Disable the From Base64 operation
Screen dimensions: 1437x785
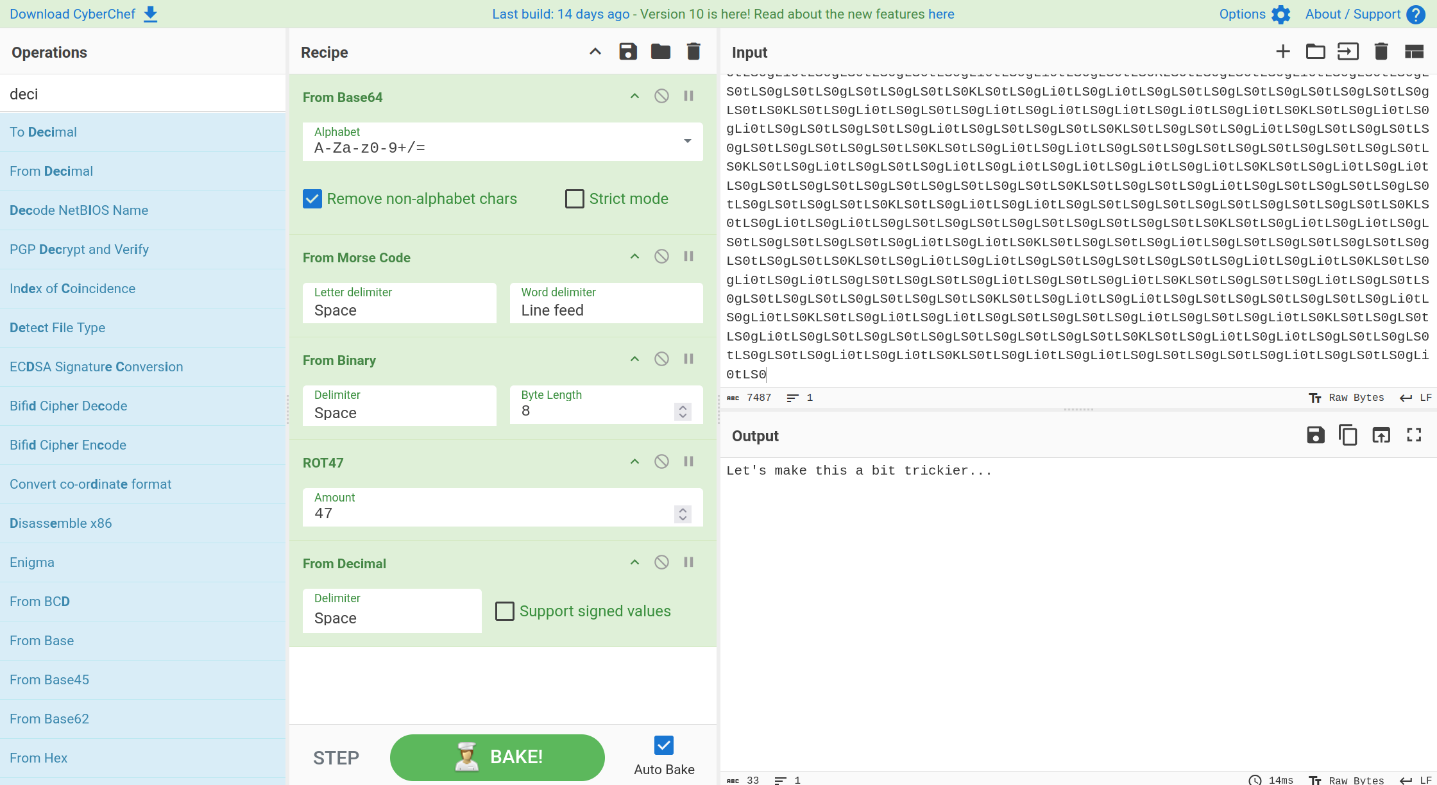661,96
